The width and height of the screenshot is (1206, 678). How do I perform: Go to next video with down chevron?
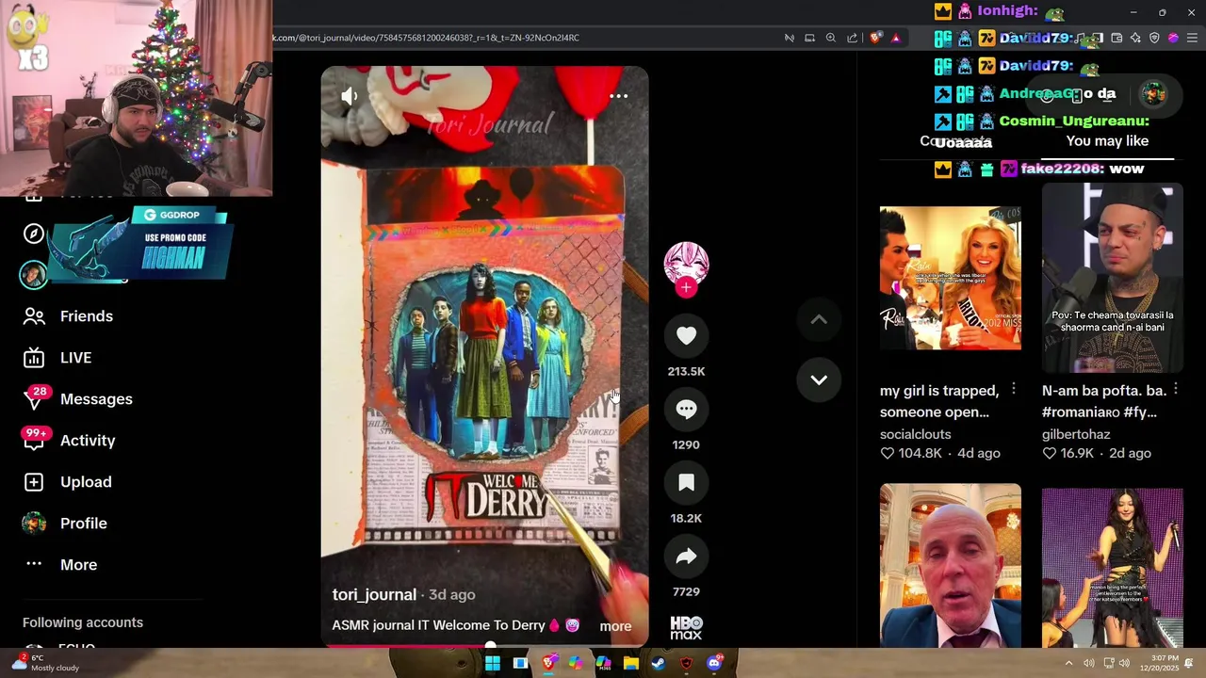819,380
